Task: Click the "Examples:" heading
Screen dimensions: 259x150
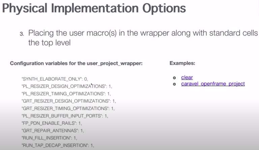Action: 182,63
